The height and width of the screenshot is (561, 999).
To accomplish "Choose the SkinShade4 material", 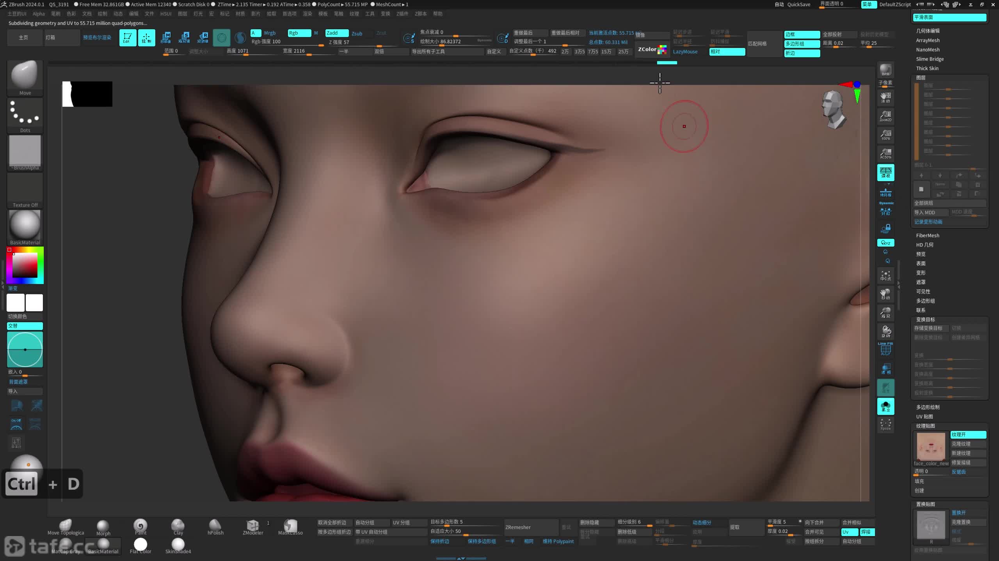I will (178, 546).
